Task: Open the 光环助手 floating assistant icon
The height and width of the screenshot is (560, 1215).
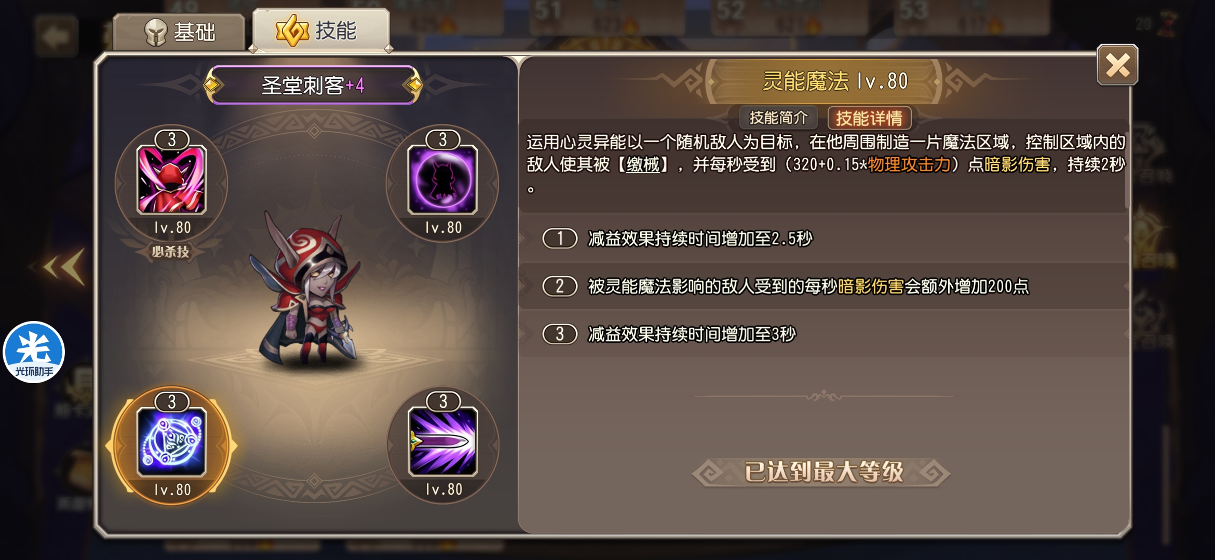Action: [34, 352]
